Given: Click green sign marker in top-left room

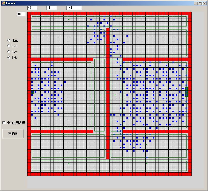Looking at the screenshot, I should [69, 19].
